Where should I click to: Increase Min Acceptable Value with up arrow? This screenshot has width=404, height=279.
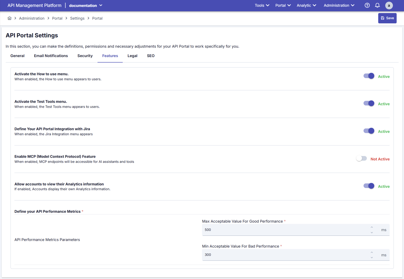pos(372,252)
